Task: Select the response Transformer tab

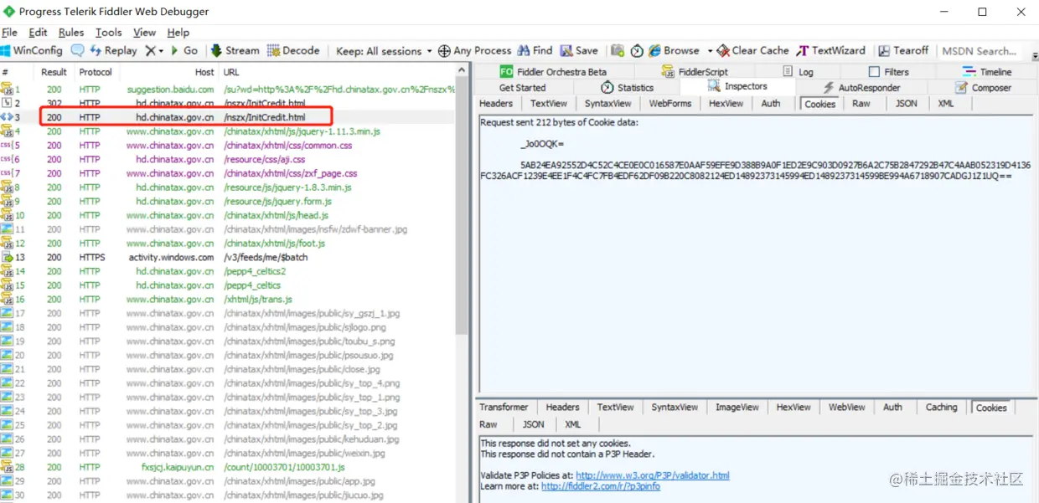Action: click(504, 408)
